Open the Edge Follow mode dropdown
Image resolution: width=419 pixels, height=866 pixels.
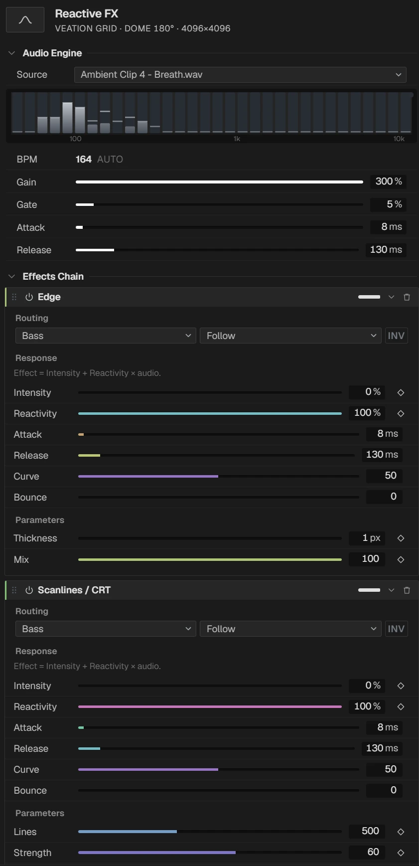click(x=290, y=336)
